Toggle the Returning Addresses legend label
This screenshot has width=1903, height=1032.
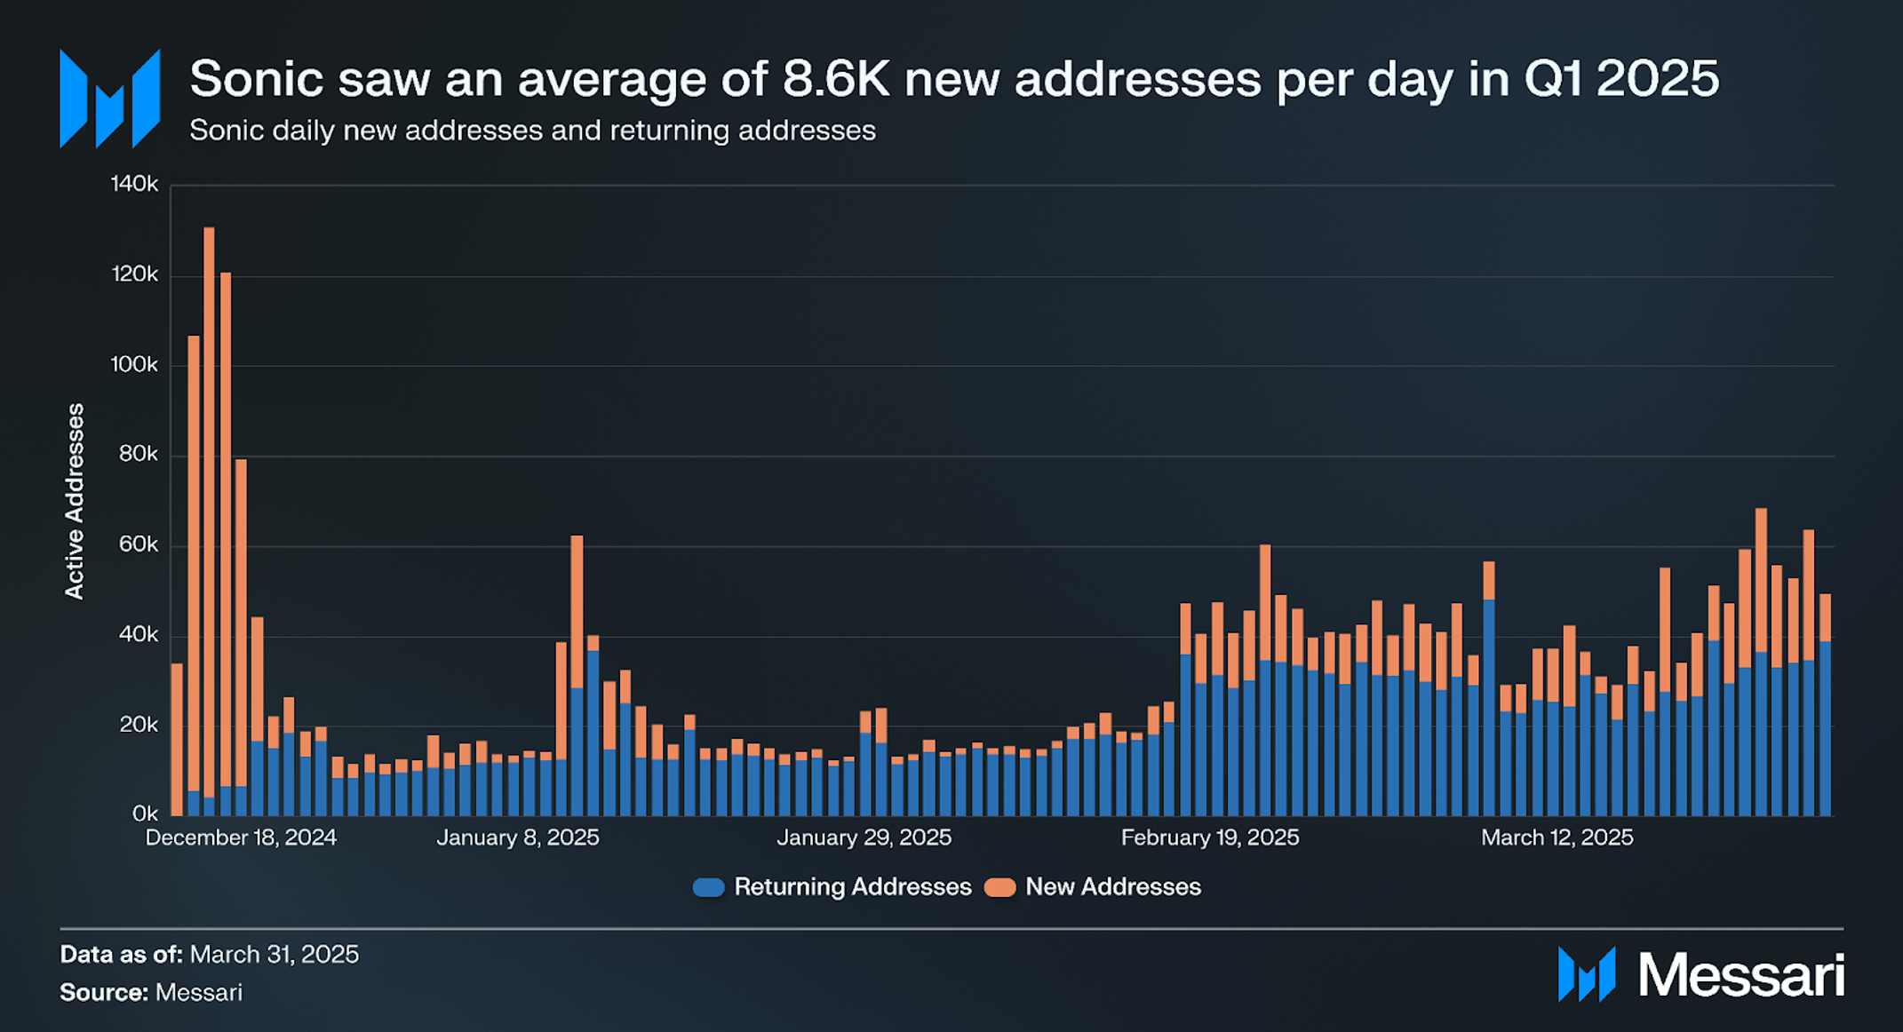[x=853, y=887]
